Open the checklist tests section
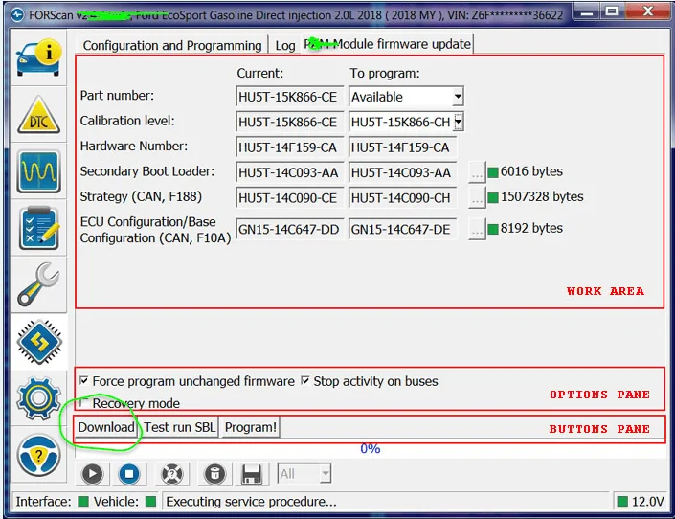The width and height of the screenshot is (675, 519). pos(38,228)
